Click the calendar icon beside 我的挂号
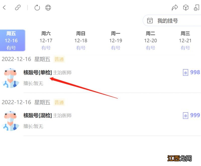Image resolution: width=201 pixels, height=166 pixels. [150, 21]
